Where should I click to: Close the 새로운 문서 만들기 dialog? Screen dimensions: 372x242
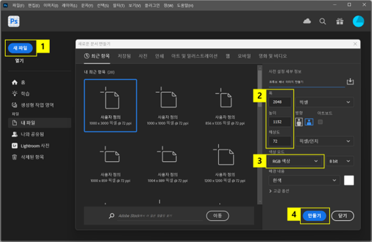coord(355,44)
